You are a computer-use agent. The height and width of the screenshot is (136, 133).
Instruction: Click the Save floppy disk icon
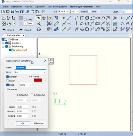tap(12, 12)
